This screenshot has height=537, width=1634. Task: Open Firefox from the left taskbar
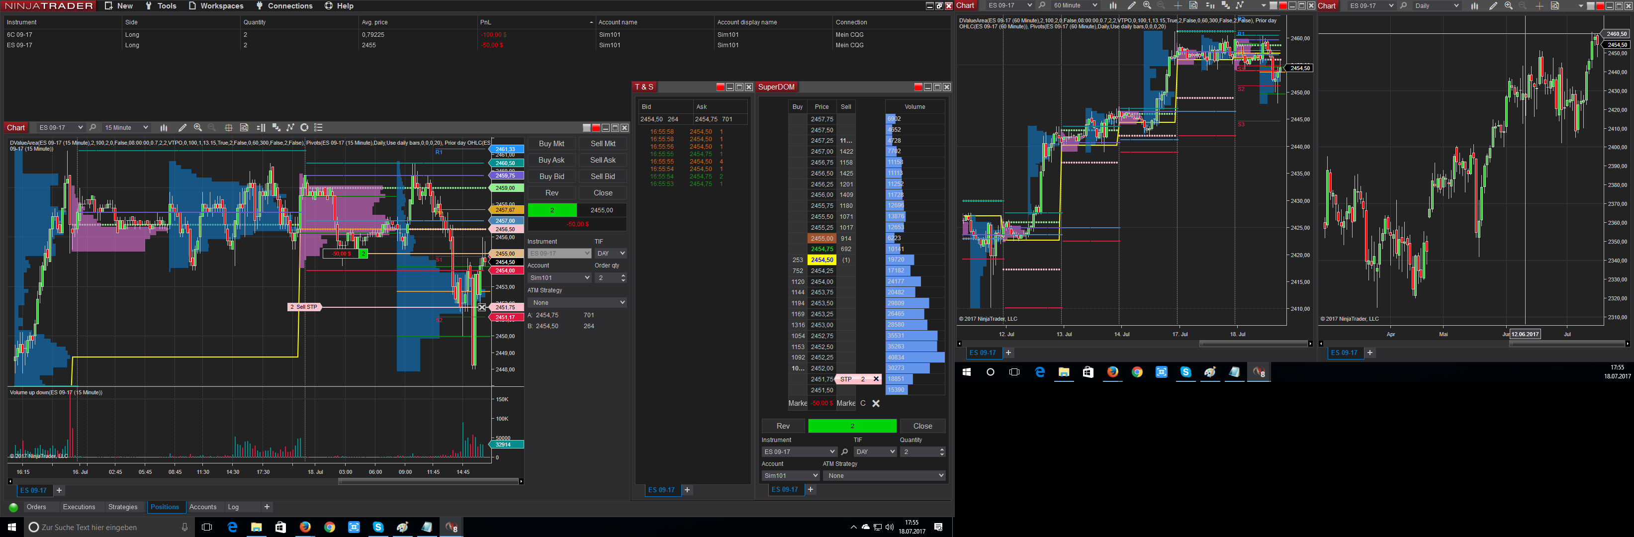(305, 527)
